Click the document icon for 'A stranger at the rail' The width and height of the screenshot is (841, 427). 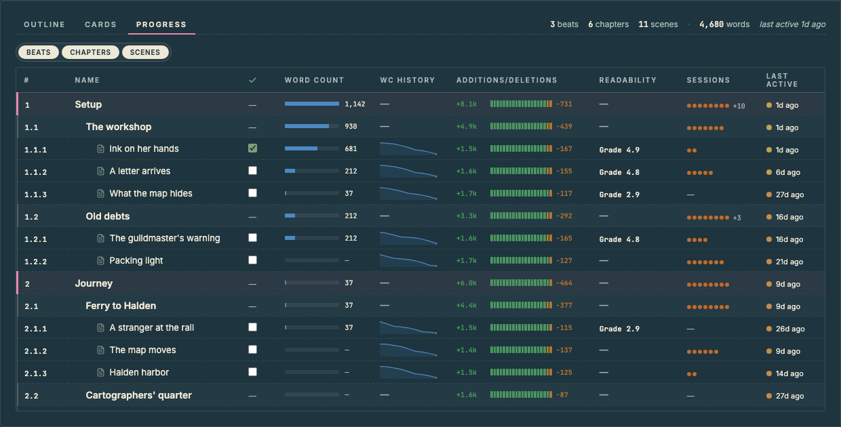point(101,328)
